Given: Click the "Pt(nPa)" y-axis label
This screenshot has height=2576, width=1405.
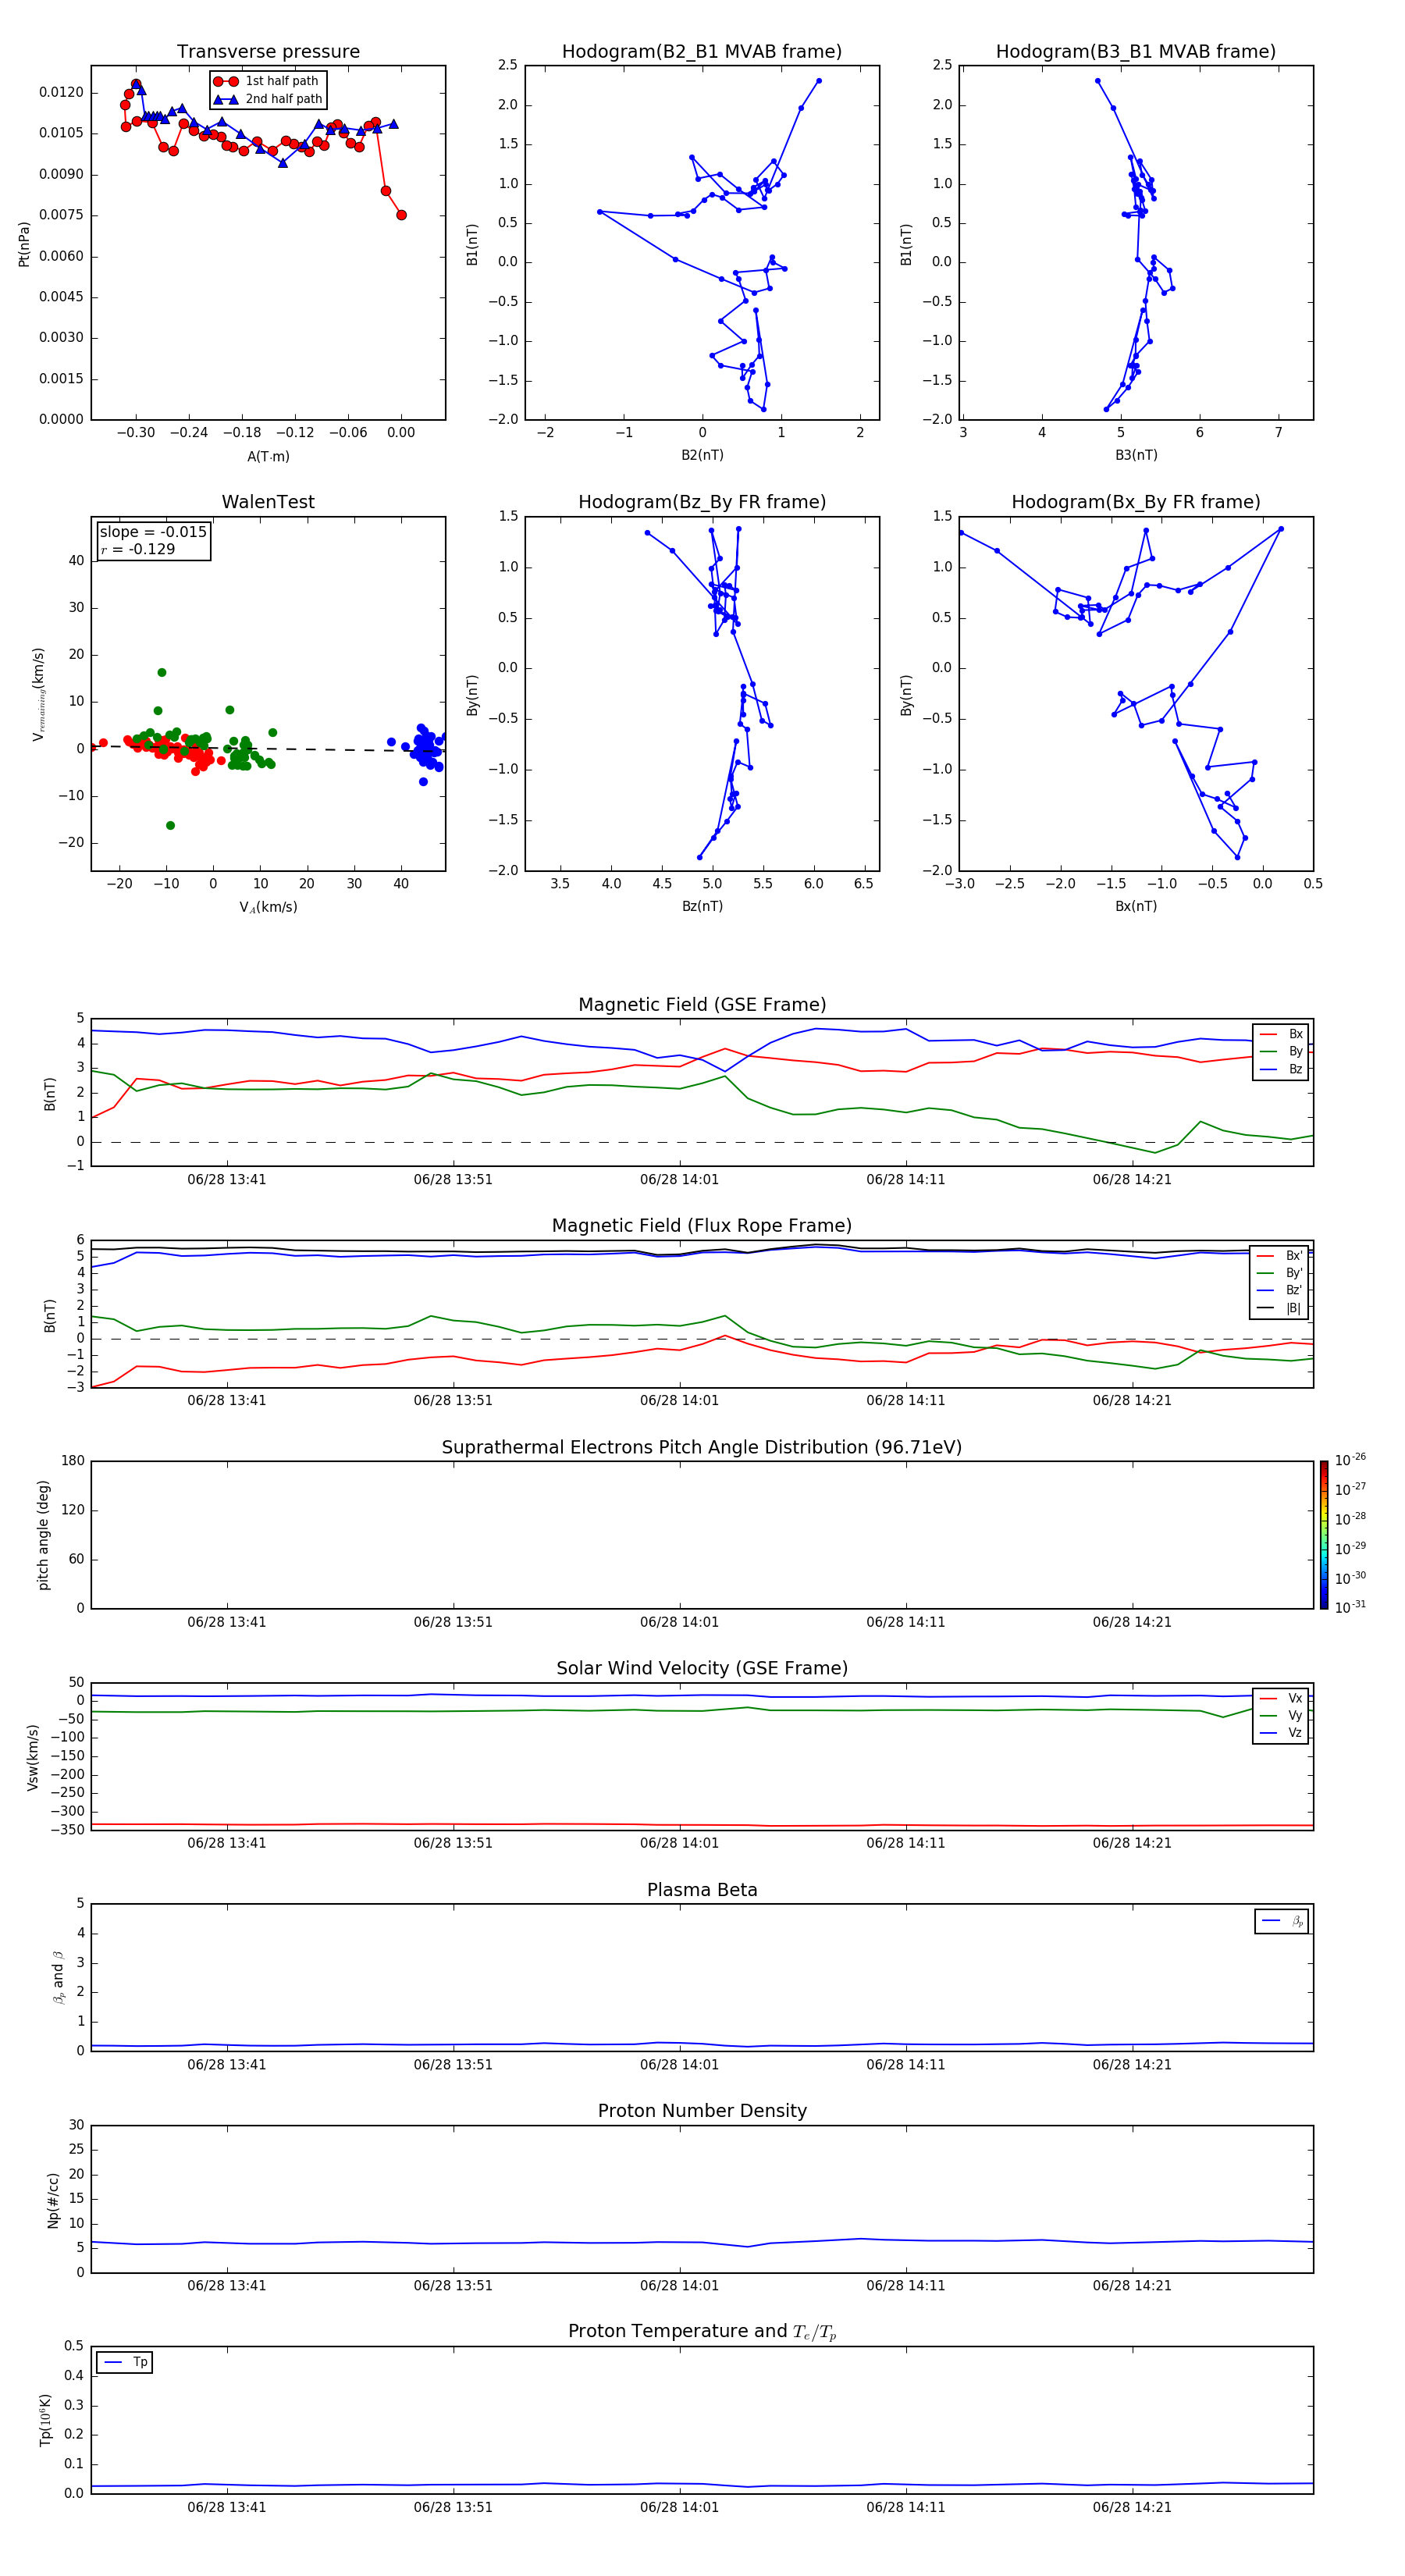Looking at the screenshot, I should pyautogui.click(x=24, y=244).
